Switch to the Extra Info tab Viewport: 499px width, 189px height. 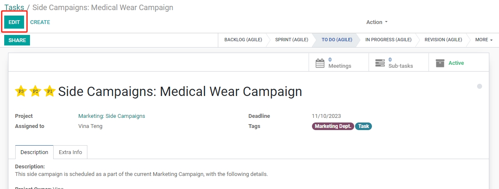click(71, 152)
